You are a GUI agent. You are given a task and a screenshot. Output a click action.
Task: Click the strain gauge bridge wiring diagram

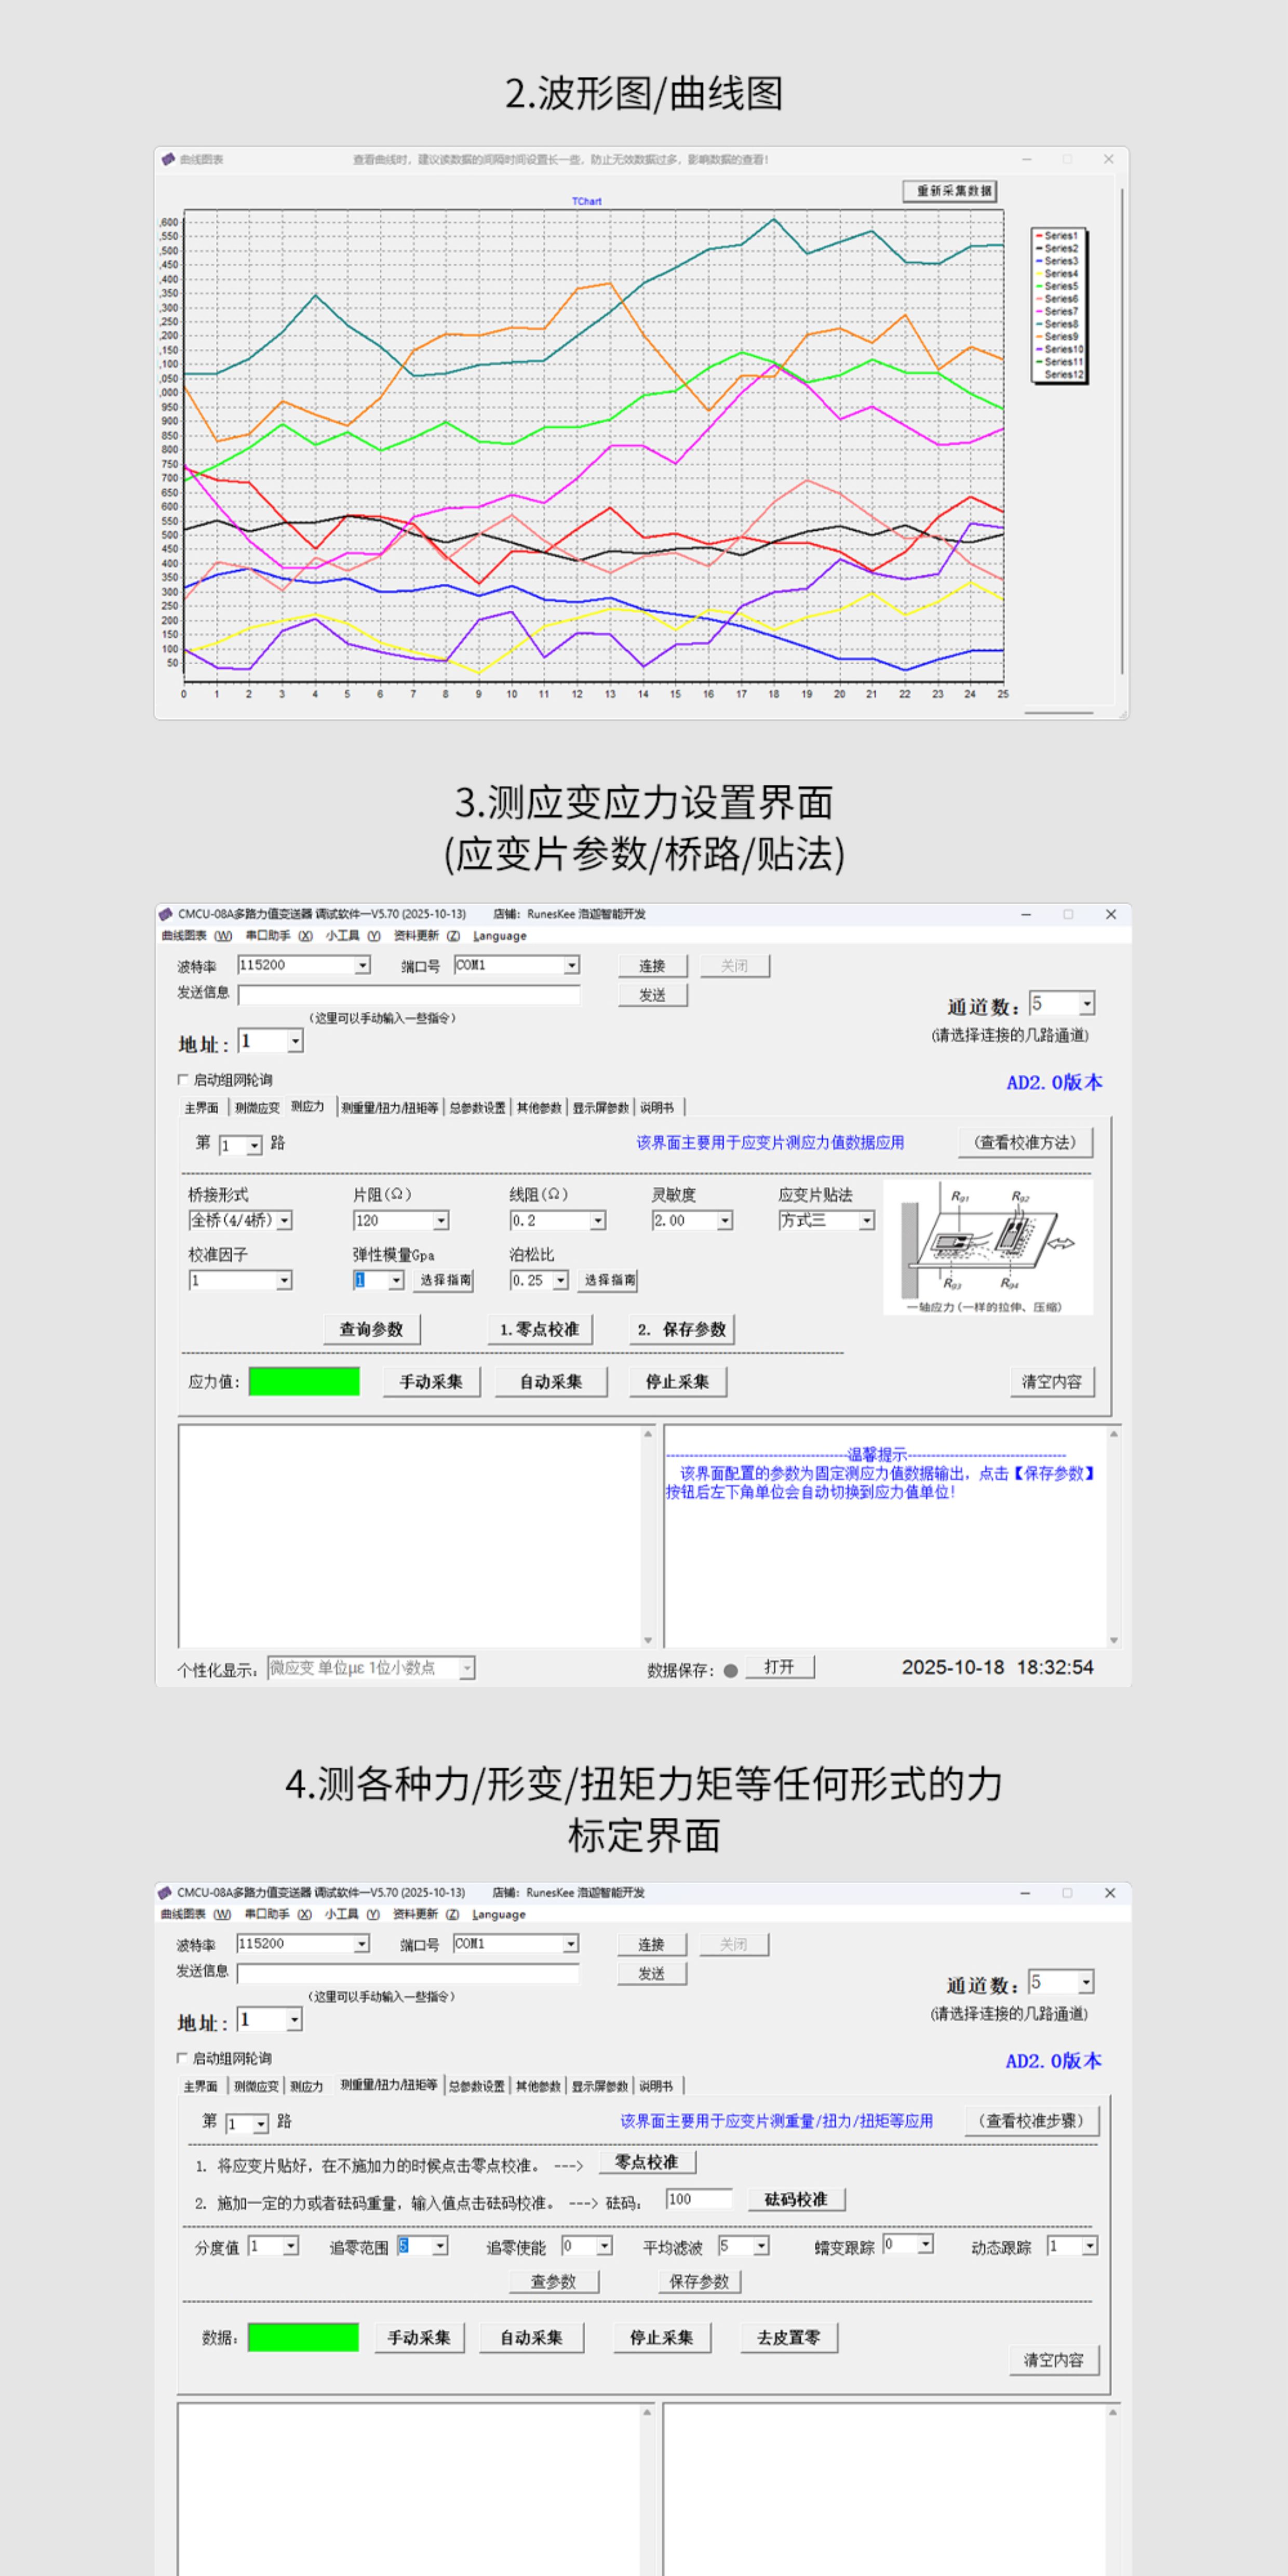pyautogui.click(x=988, y=1246)
